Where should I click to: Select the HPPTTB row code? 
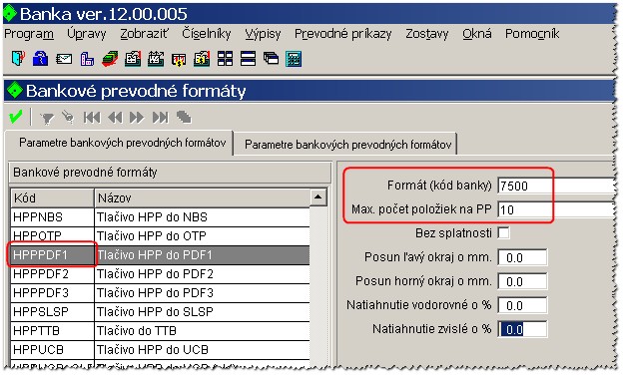point(52,331)
